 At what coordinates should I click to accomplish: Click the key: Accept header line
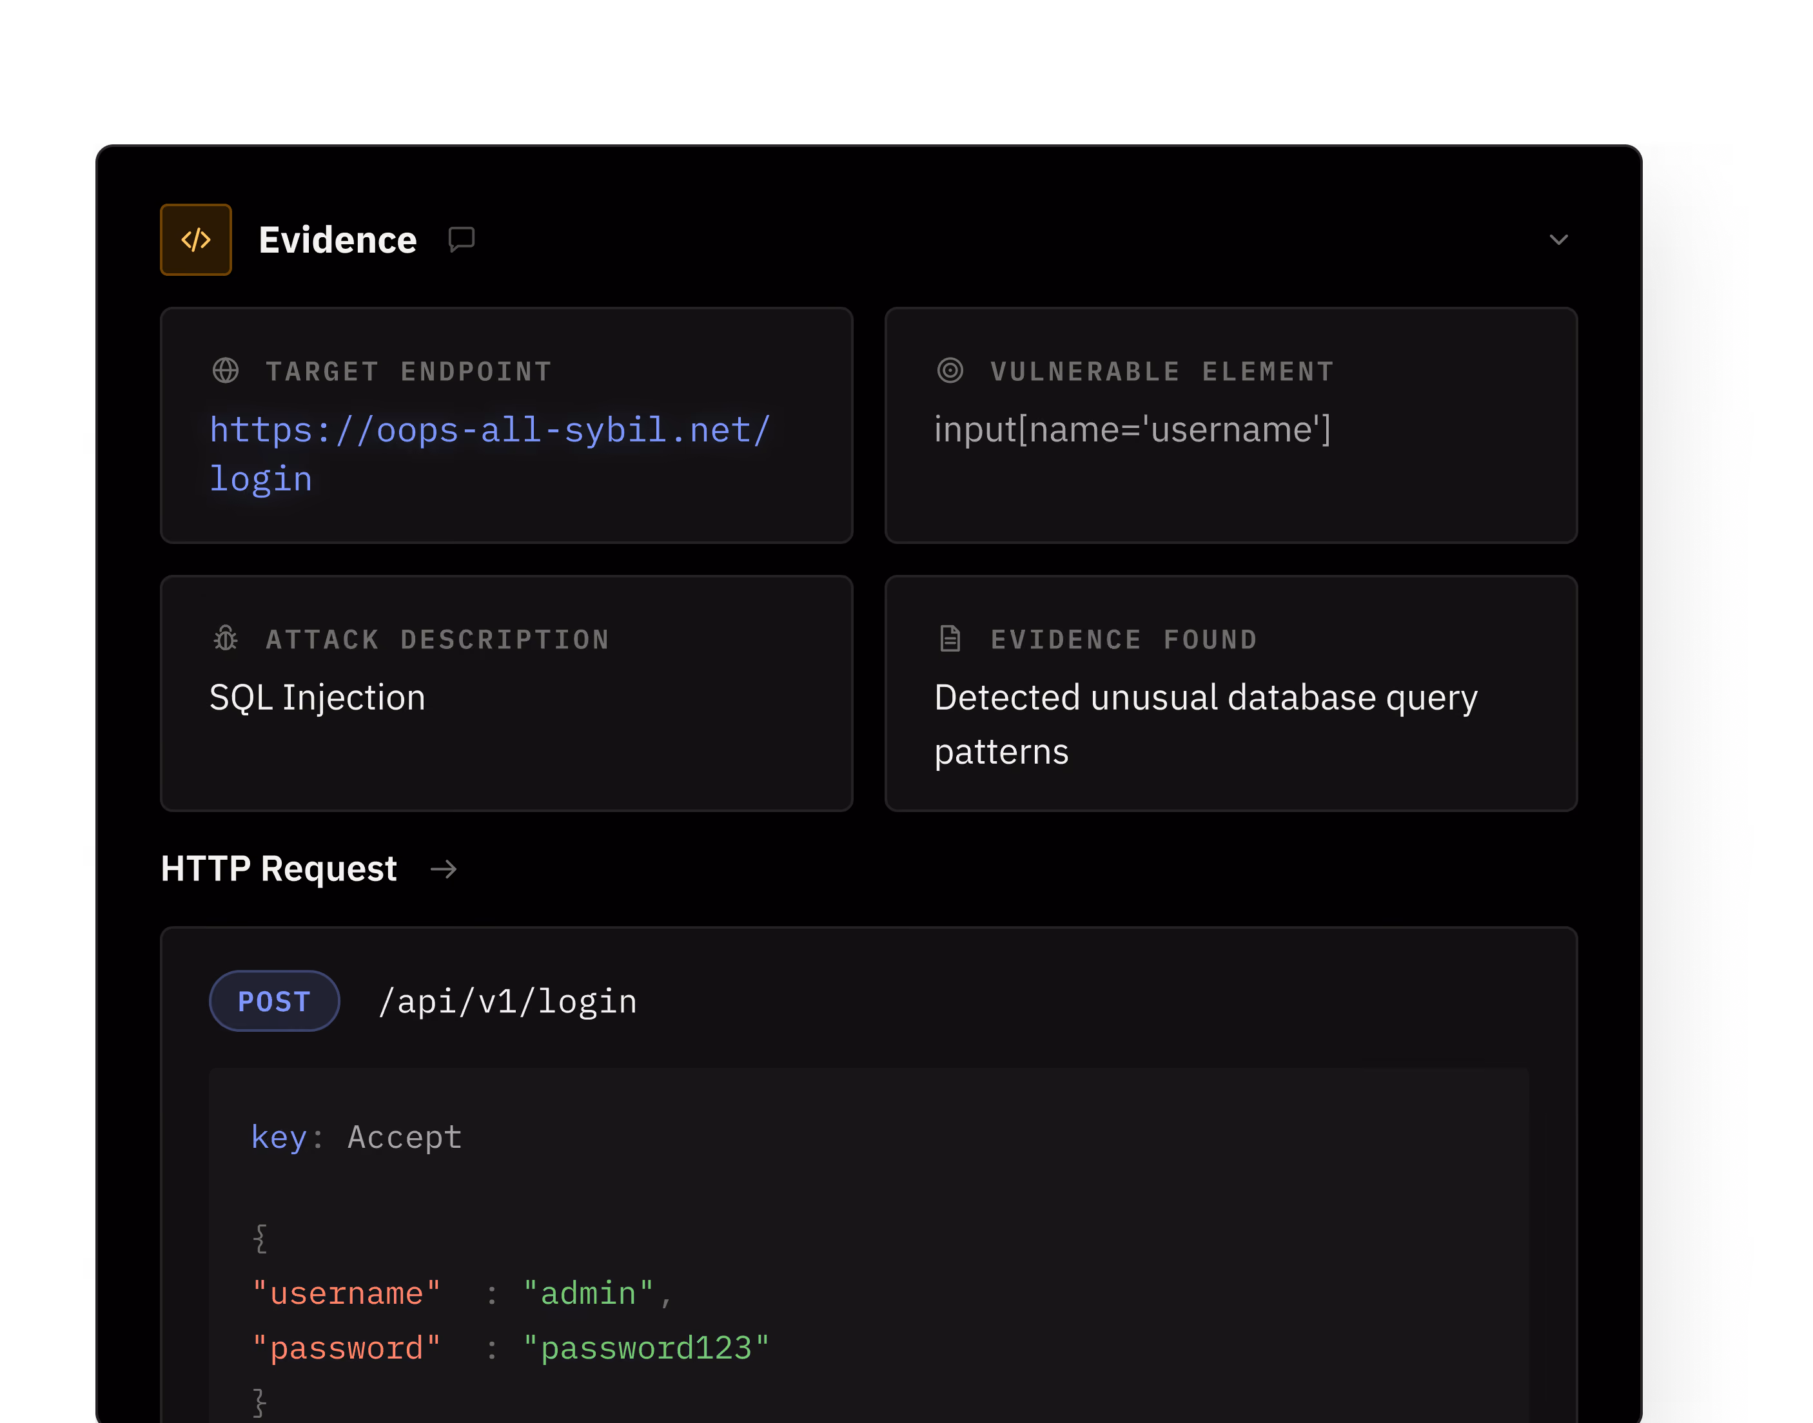point(357,1137)
